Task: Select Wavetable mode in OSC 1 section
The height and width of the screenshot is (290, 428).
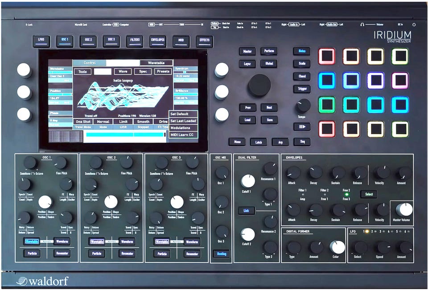Action: point(32,241)
